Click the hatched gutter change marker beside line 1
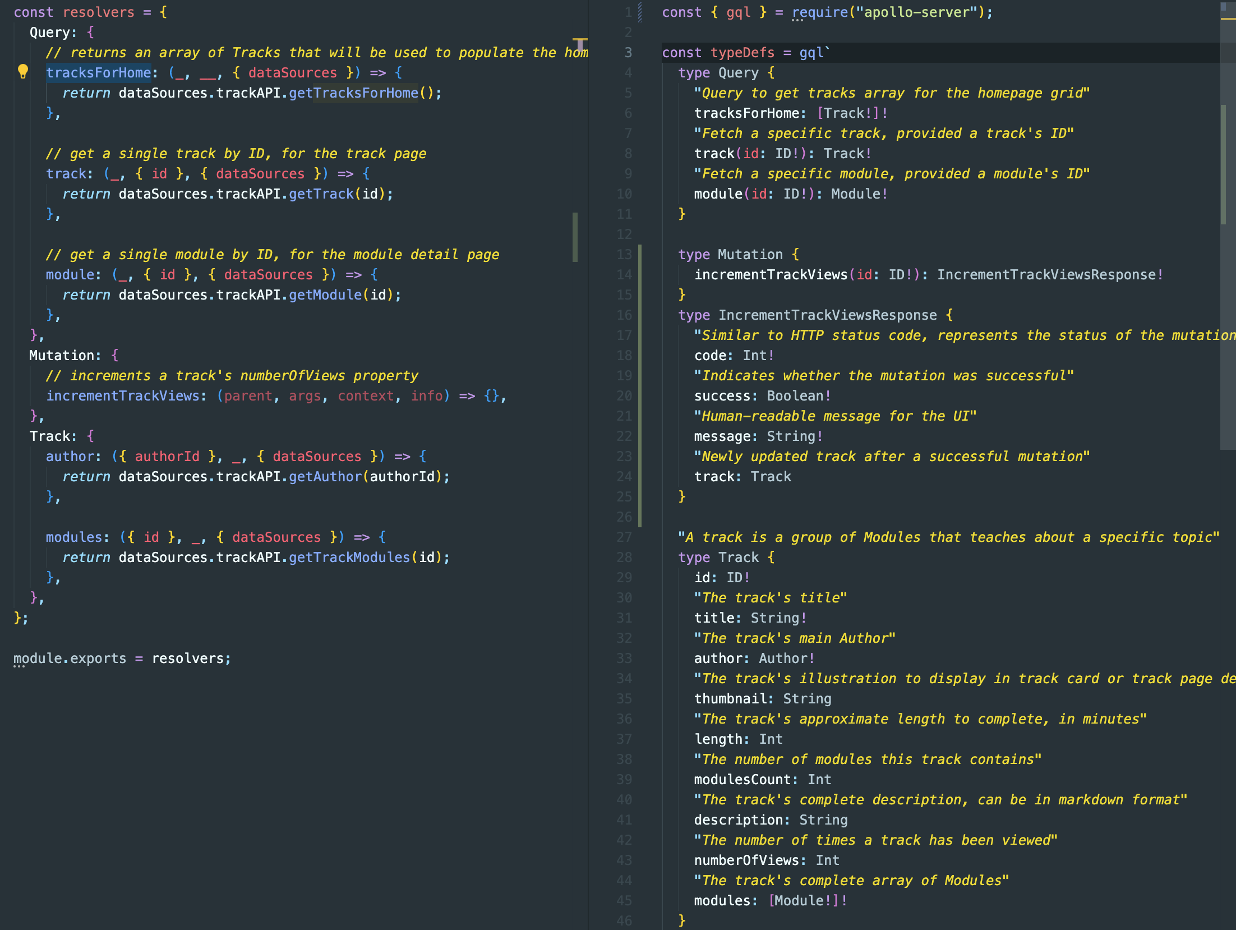The width and height of the screenshot is (1236, 930). click(640, 12)
